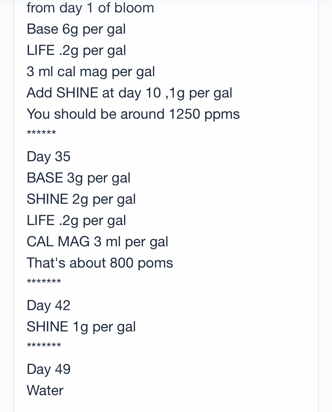
Task: Click the 'SHINE 1g per gal' line
Action: pyautogui.click(x=81, y=327)
